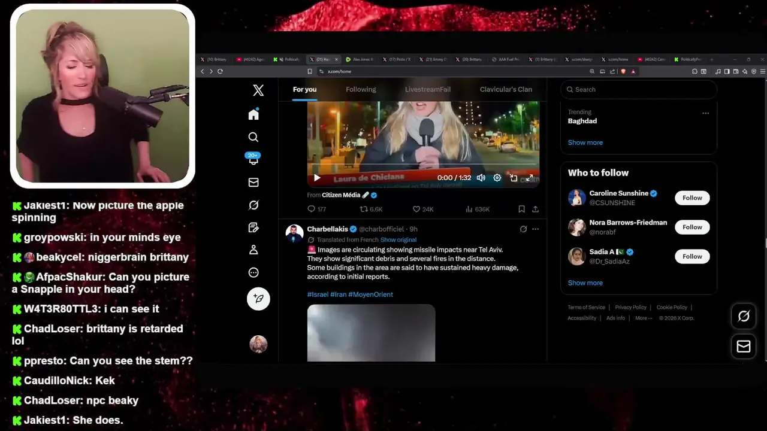Open video settings gear icon
The image size is (767, 431).
[x=497, y=178]
